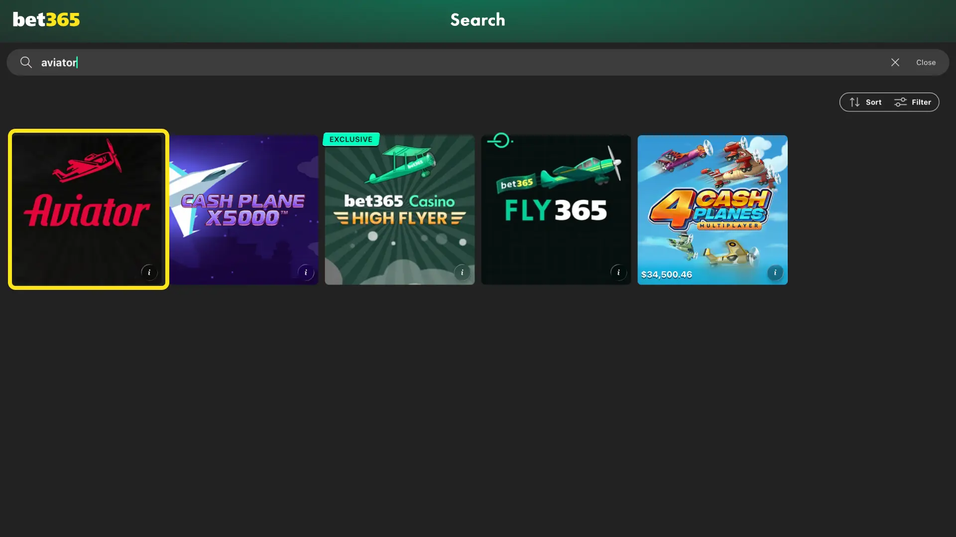Show info for the Aviator game

(x=149, y=272)
